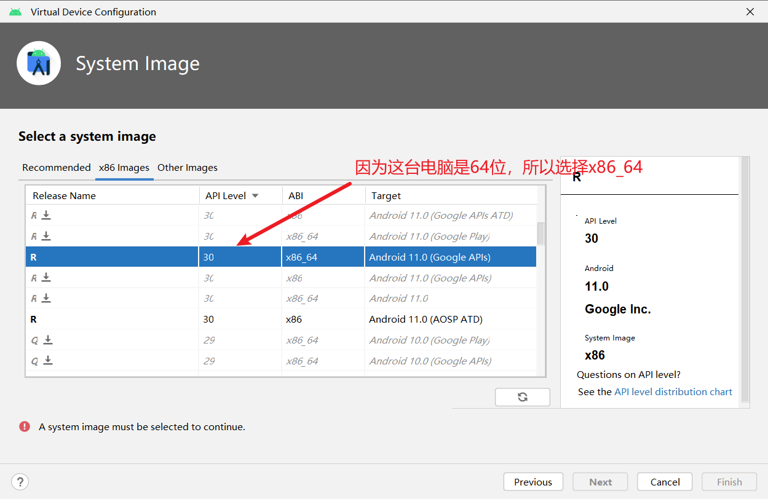Refresh the system image list
Screen dimensions: 768x499
click(x=523, y=397)
